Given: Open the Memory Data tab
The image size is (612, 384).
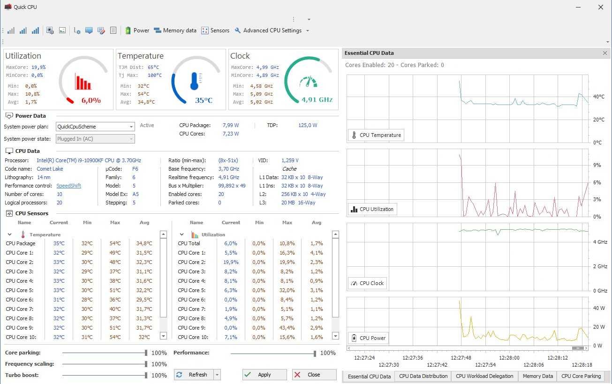Looking at the screenshot, I should 537,376.
